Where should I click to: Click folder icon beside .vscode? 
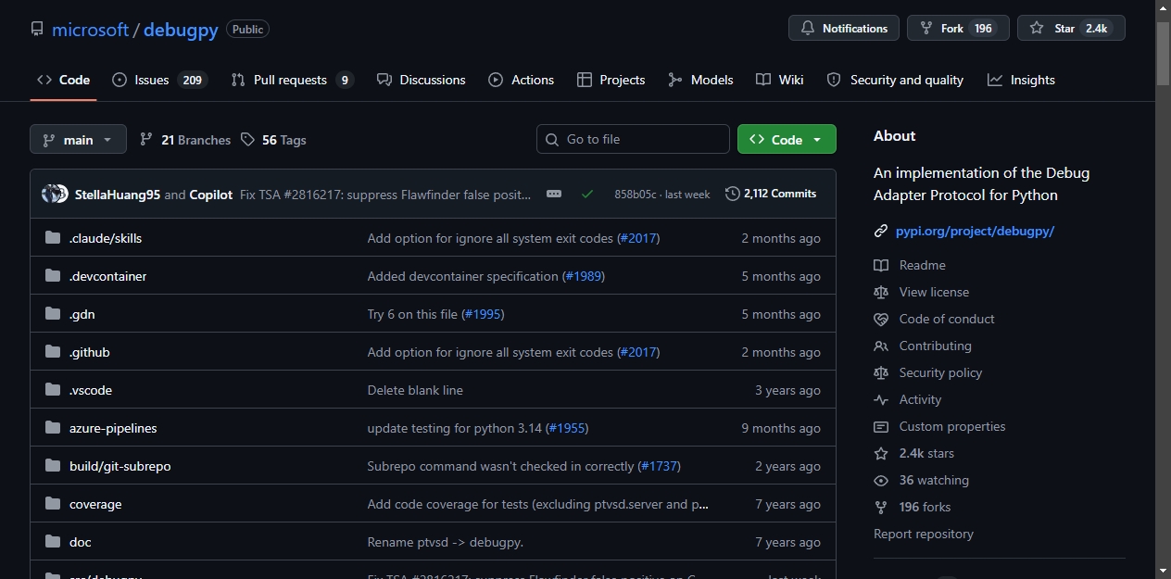pyautogui.click(x=53, y=390)
